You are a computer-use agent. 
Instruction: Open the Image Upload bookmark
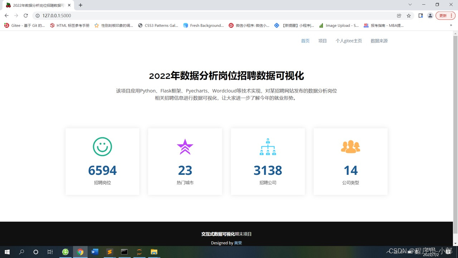pos(339,25)
